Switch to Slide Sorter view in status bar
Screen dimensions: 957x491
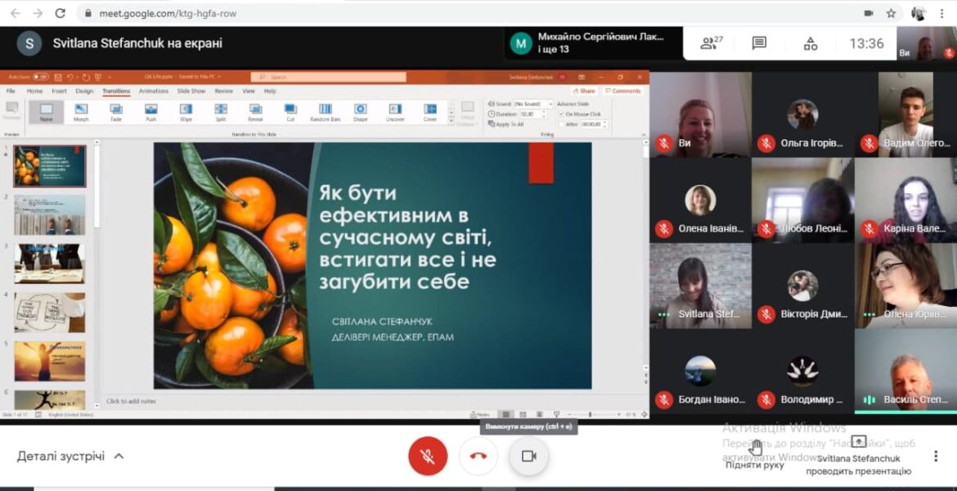(x=523, y=415)
